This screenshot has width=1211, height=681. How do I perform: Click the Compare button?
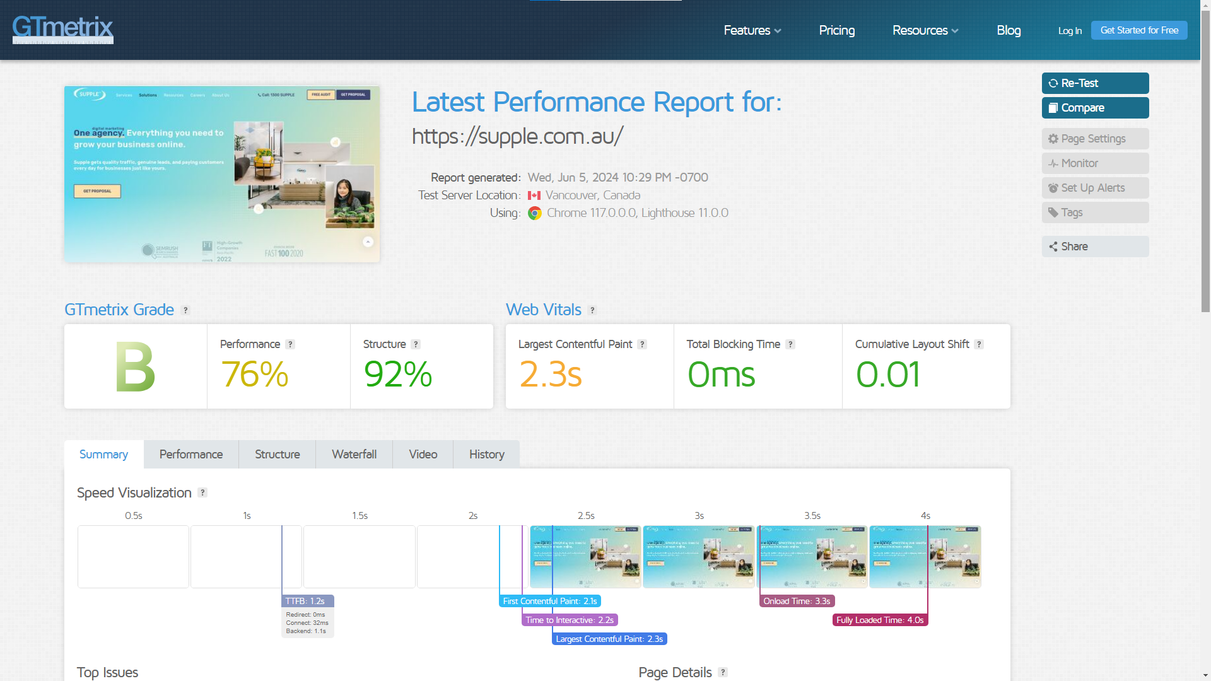(1095, 108)
